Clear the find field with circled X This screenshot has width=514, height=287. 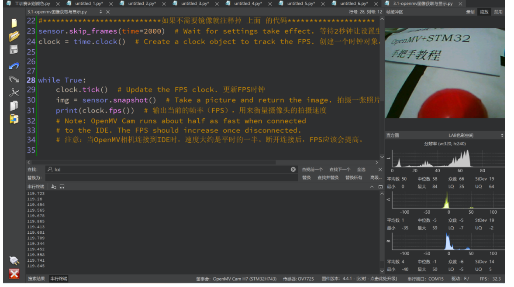[293, 169]
